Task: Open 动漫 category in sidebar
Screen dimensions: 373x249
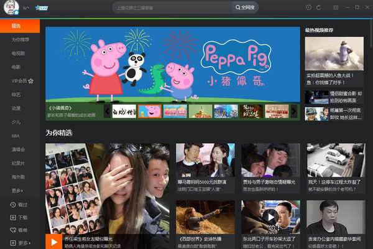Action: [16, 108]
